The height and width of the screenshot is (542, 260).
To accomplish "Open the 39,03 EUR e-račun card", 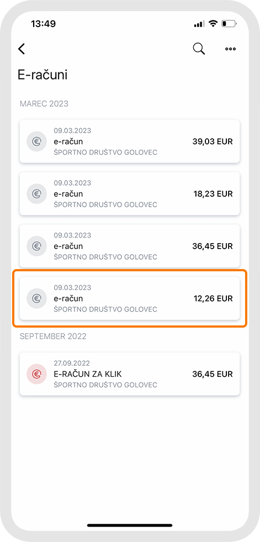I will [x=130, y=141].
